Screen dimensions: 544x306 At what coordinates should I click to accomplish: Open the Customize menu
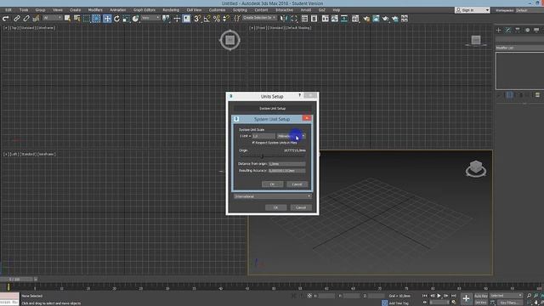click(x=218, y=10)
